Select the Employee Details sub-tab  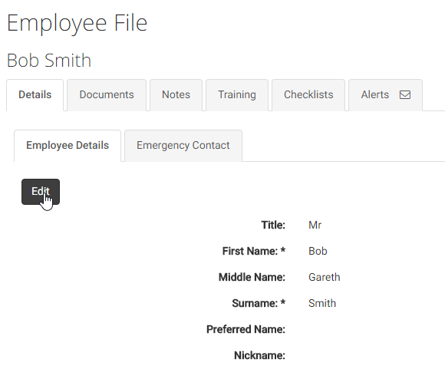[68, 145]
